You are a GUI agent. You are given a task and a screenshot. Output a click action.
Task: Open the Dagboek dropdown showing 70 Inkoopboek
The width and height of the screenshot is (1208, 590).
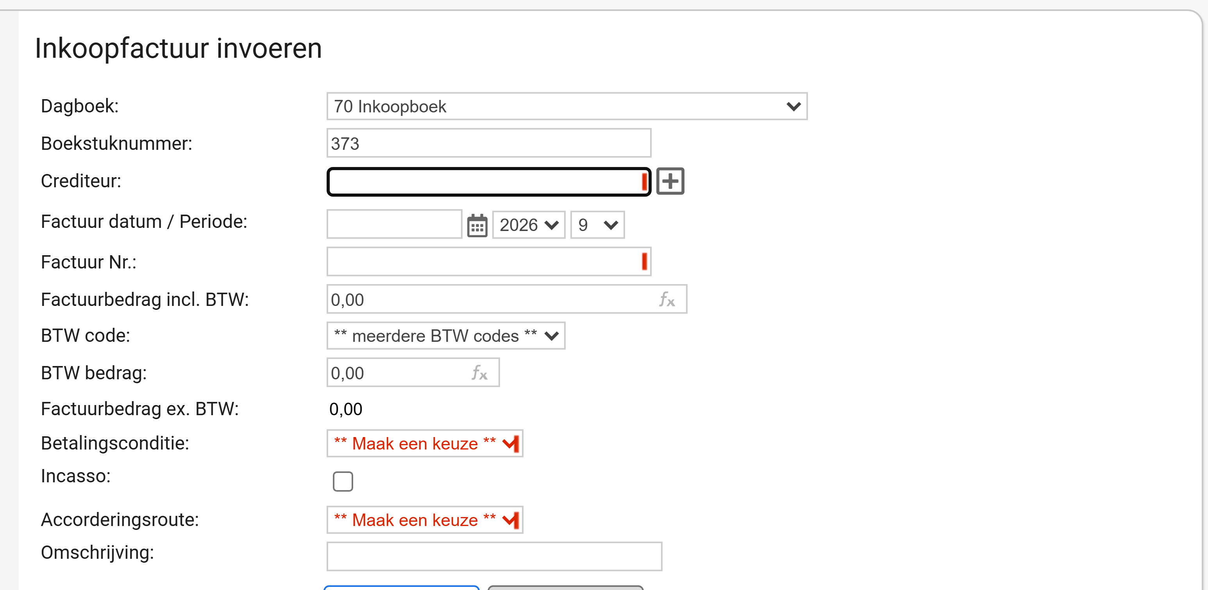567,106
